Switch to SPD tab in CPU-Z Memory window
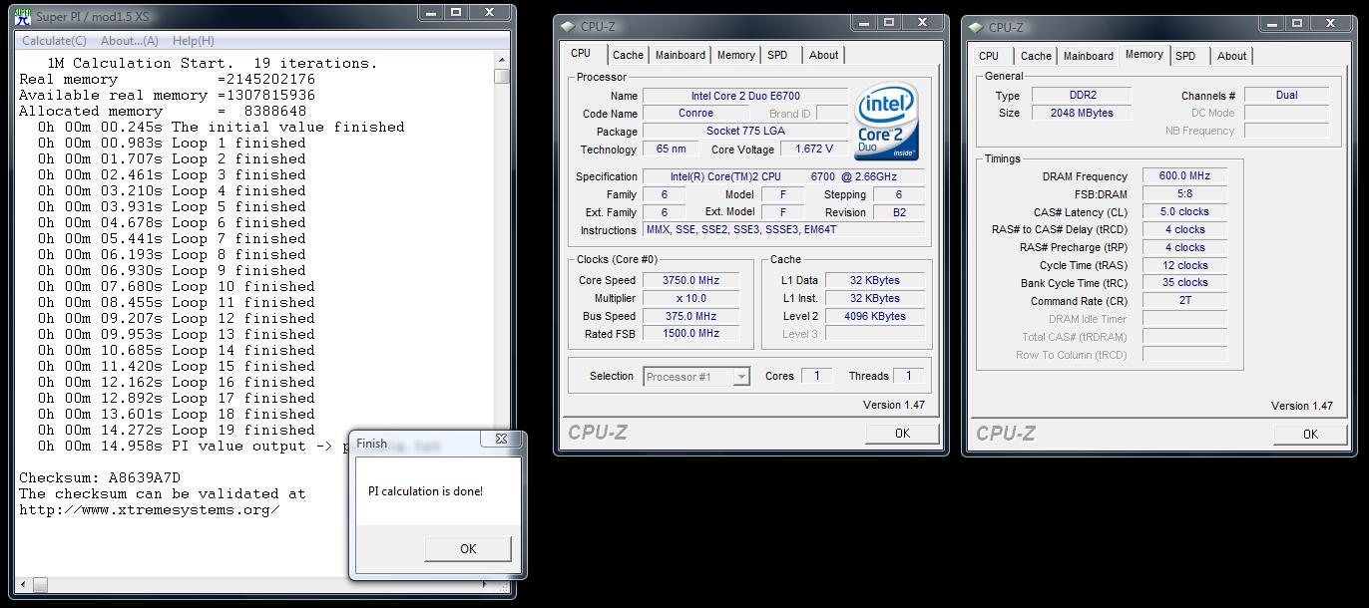 coord(1185,56)
